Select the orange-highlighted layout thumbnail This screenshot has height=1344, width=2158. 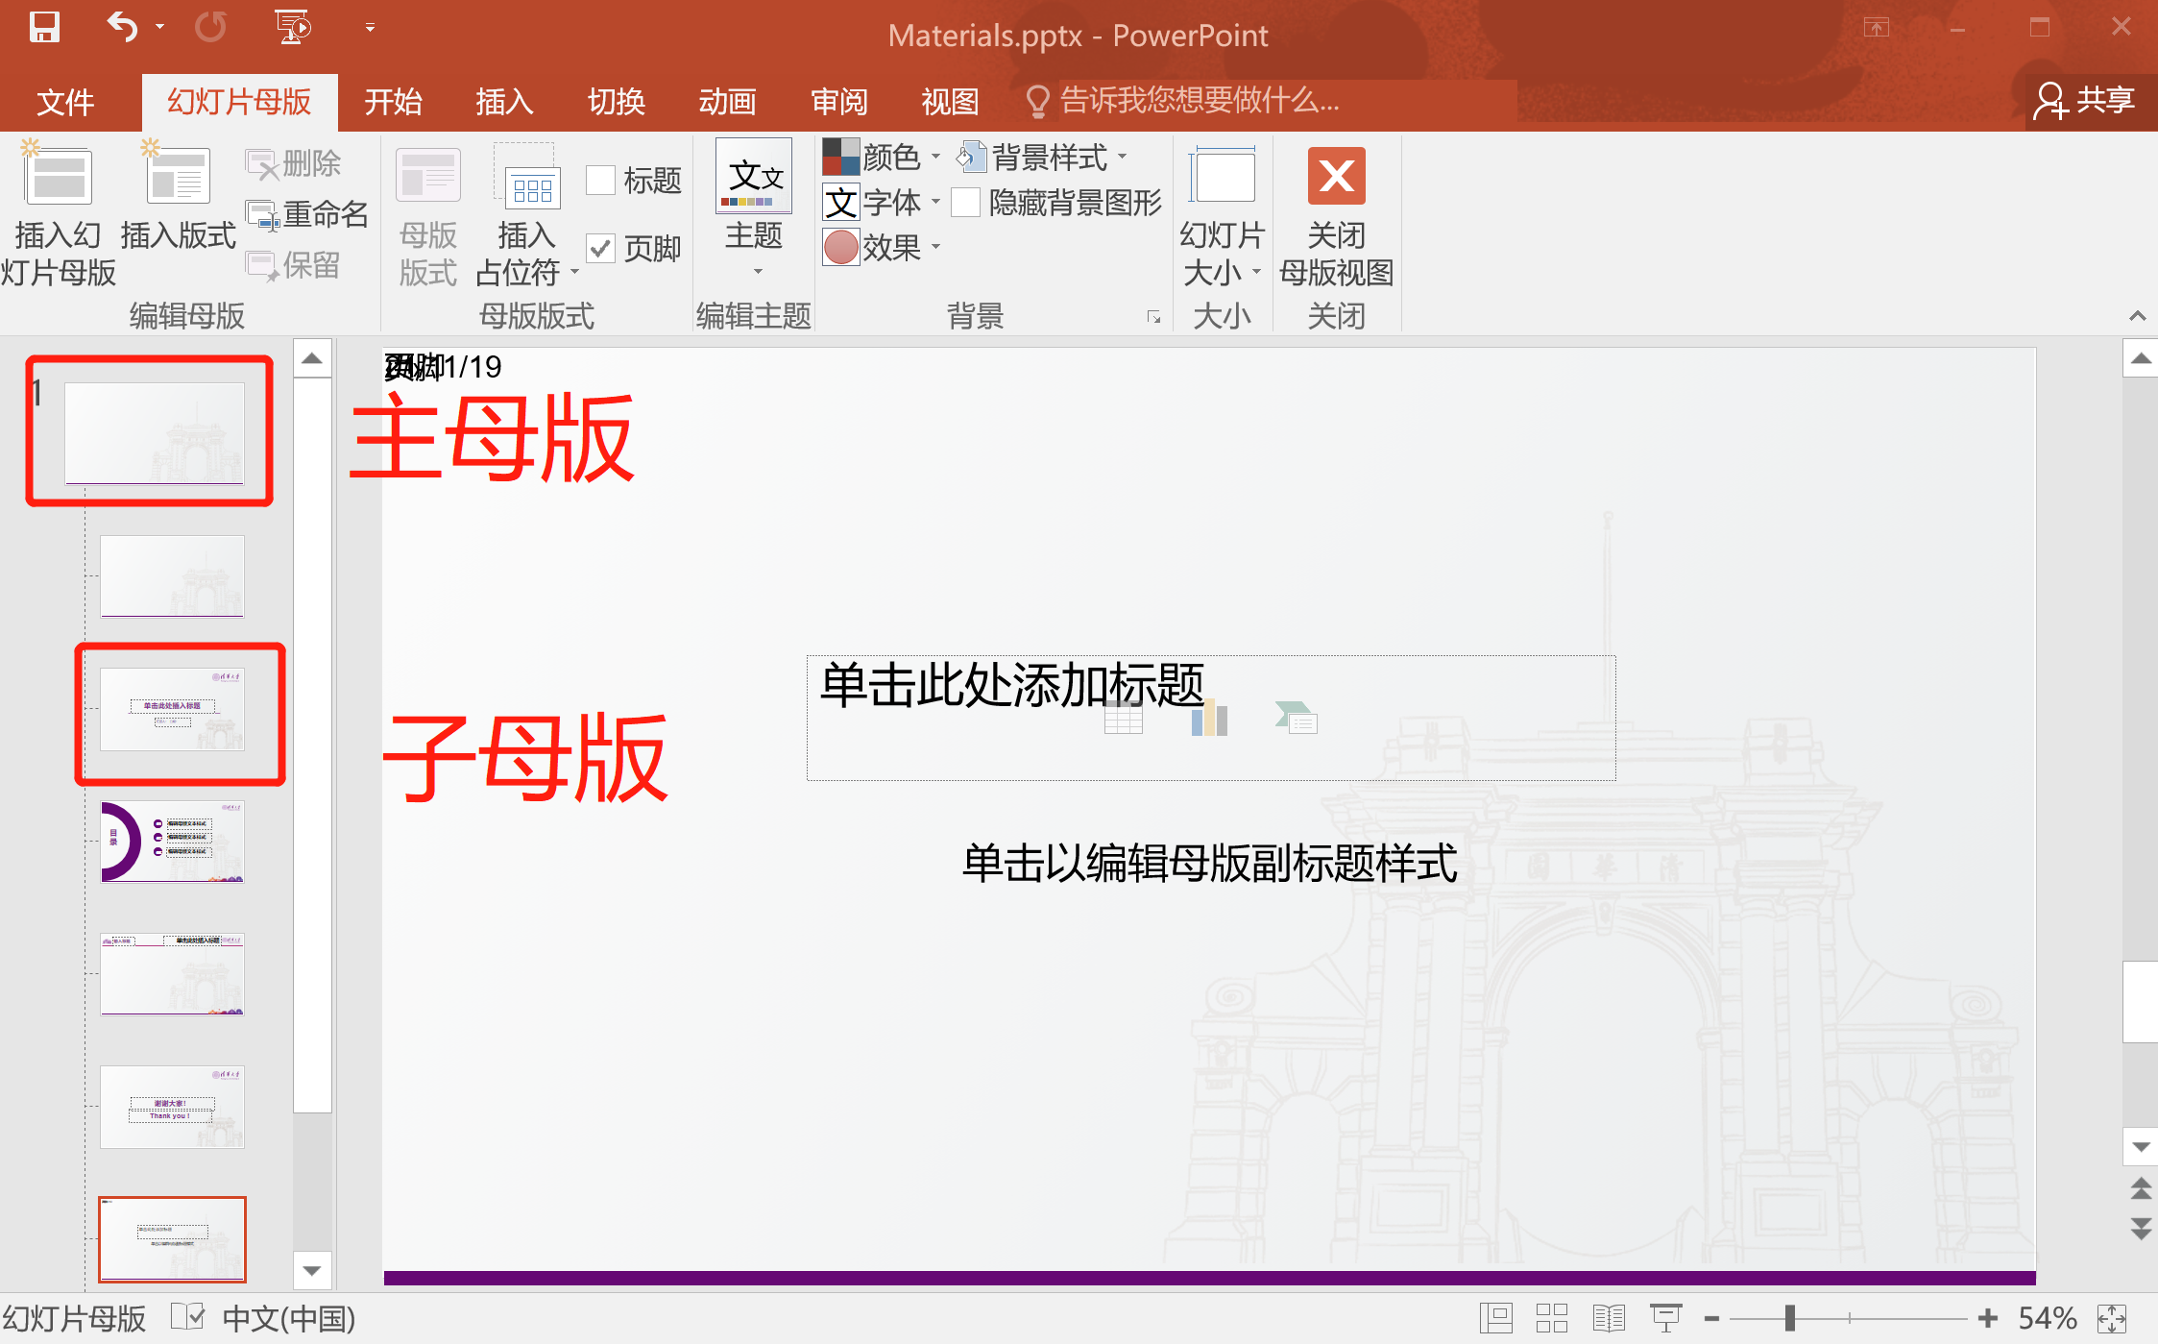tap(172, 1239)
